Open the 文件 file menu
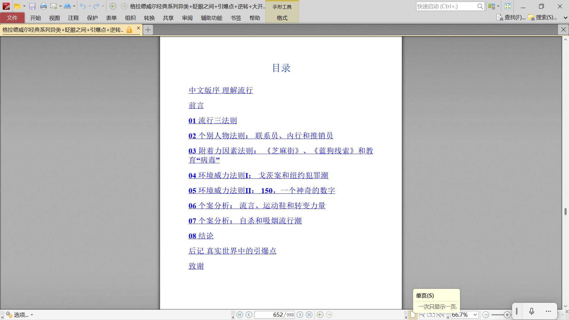The width and height of the screenshot is (569, 320). 12,18
